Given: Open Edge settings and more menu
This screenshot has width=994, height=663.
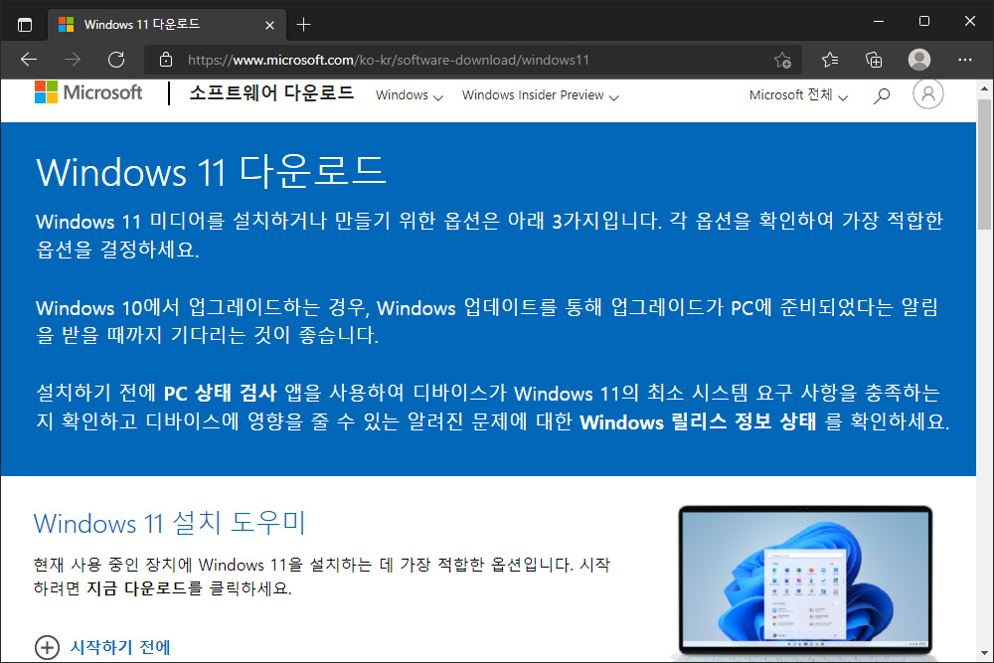Looking at the screenshot, I should tap(965, 60).
